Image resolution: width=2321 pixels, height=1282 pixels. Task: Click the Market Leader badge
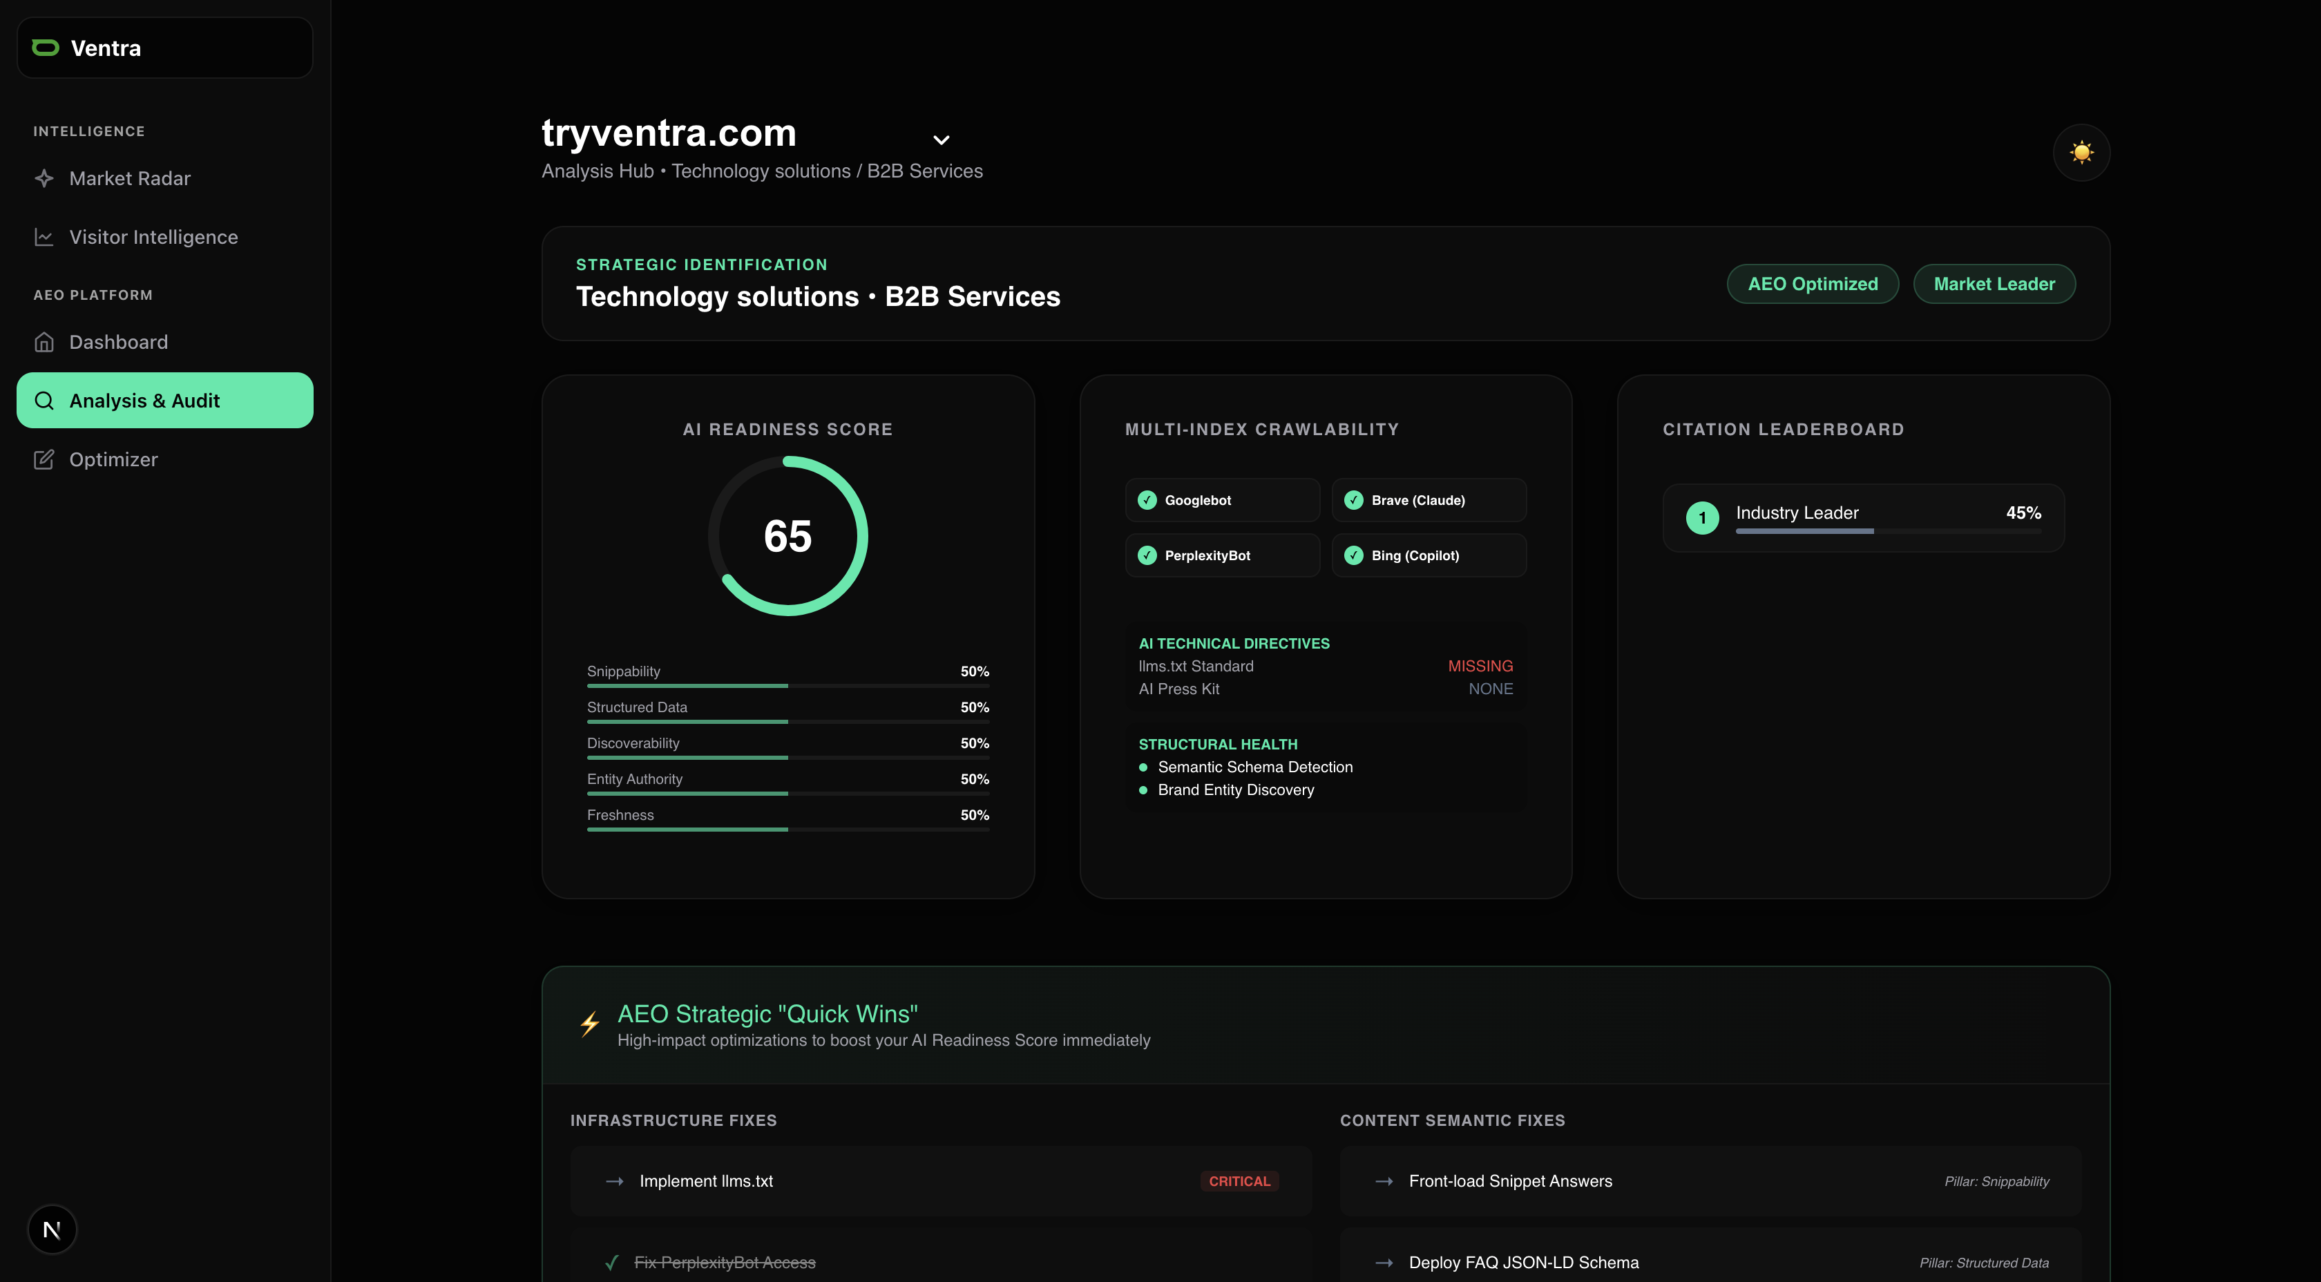click(1994, 284)
